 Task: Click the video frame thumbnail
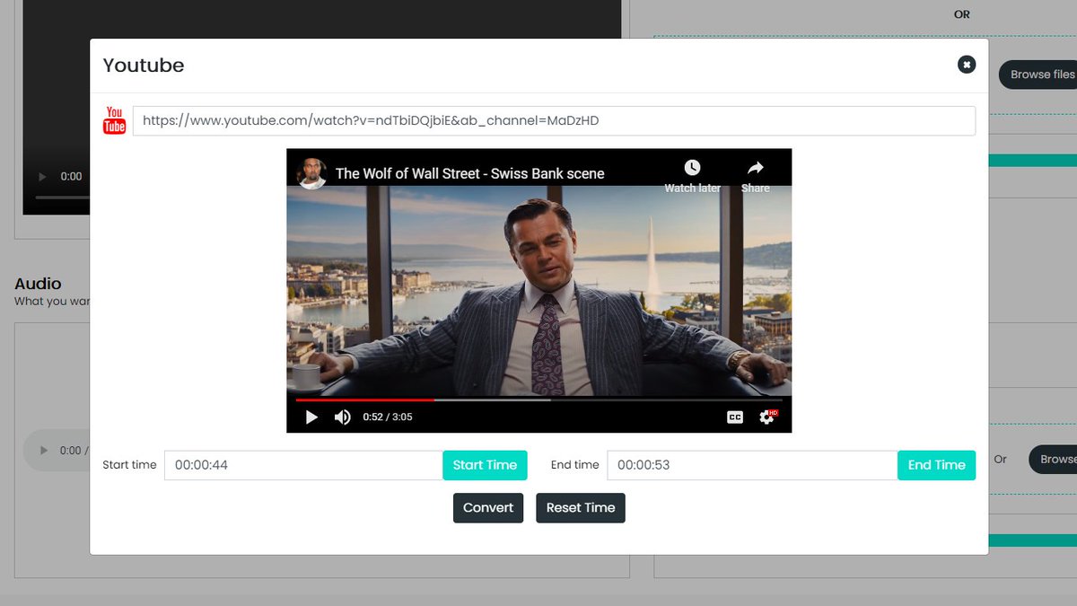538,290
